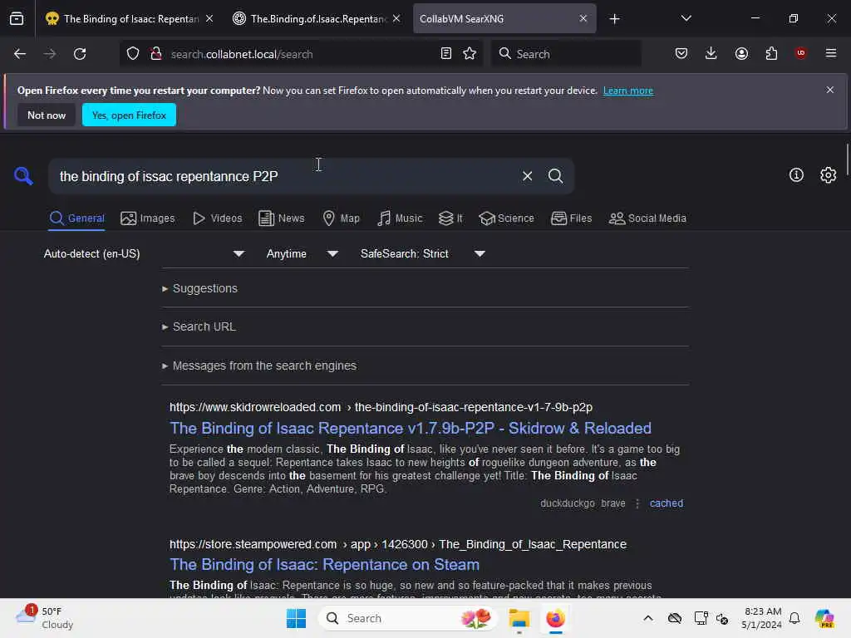851x638 pixels.
Task: Select the Videos search category
Action: tap(218, 218)
